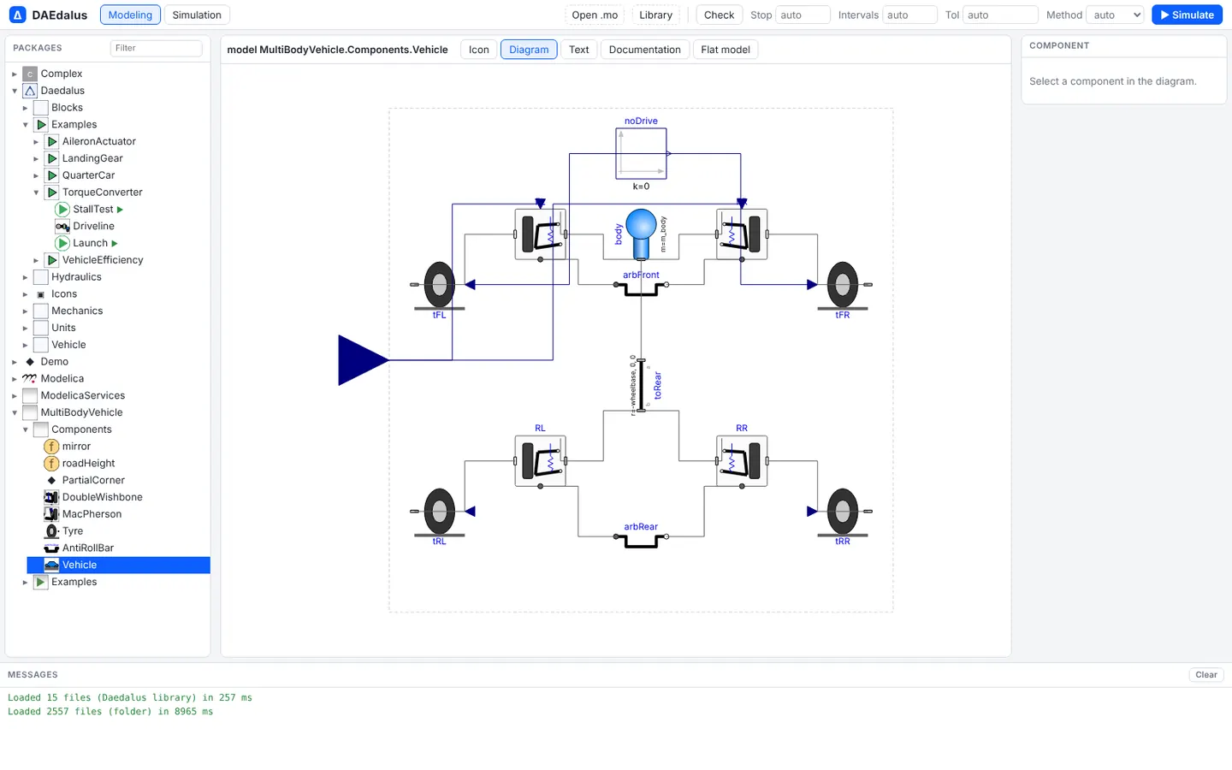Click the Library button

(656, 15)
